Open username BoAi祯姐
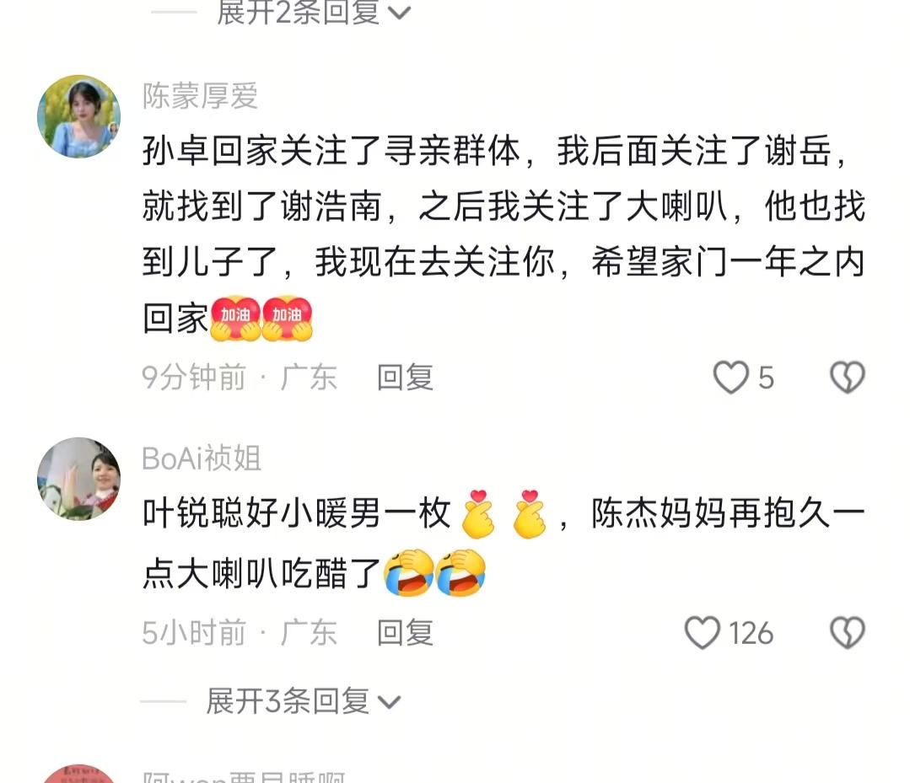Viewport: 910px width, 783px height. tap(202, 459)
